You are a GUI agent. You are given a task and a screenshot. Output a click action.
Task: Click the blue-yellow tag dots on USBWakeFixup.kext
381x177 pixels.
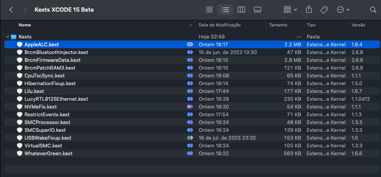(x=190, y=138)
